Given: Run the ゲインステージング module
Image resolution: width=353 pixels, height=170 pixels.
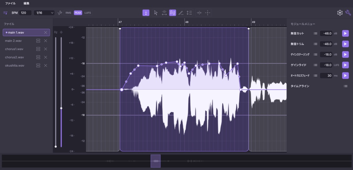Looking at the screenshot, I should click(x=345, y=55).
